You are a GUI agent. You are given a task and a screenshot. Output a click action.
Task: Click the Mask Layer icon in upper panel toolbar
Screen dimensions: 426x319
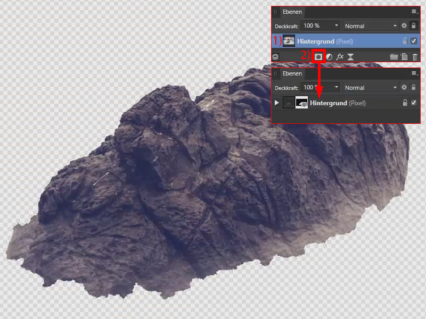(318, 57)
